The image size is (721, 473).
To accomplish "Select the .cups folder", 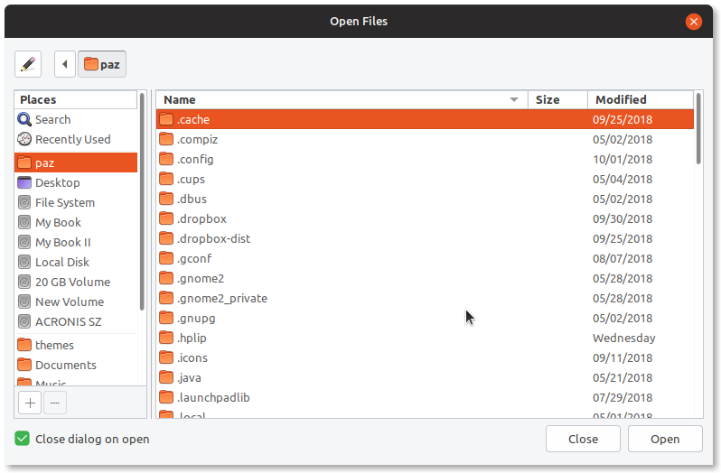I will pos(425,179).
